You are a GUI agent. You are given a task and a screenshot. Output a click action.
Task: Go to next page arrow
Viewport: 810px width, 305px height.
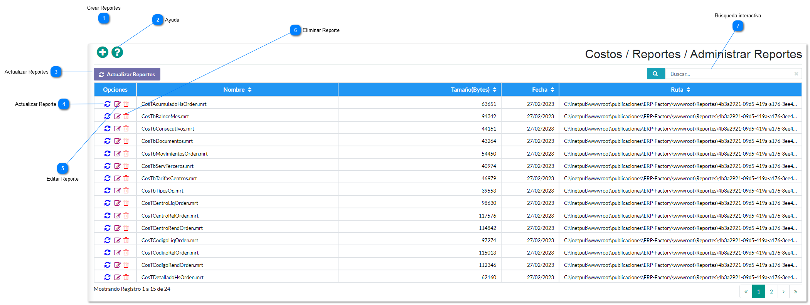coord(783,292)
